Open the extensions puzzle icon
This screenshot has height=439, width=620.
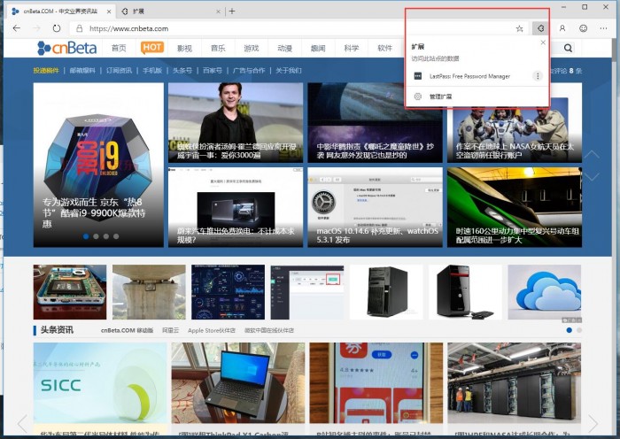540,28
